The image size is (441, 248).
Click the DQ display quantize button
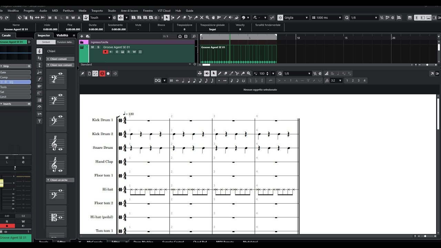[x=158, y=81]
